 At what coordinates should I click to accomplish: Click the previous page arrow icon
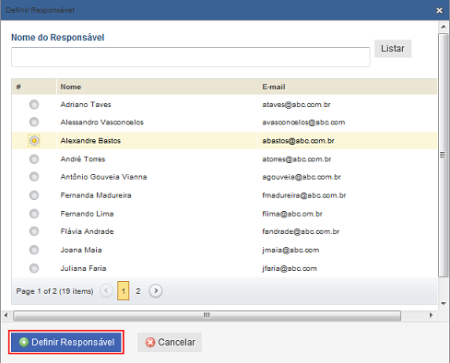106,290
